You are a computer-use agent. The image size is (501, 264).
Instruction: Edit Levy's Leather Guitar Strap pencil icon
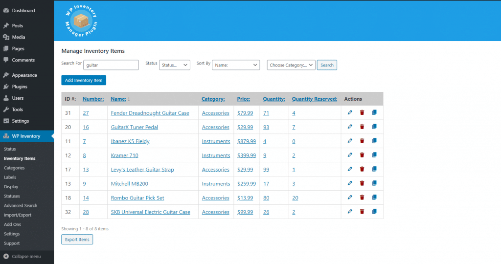tap(350, 169)
